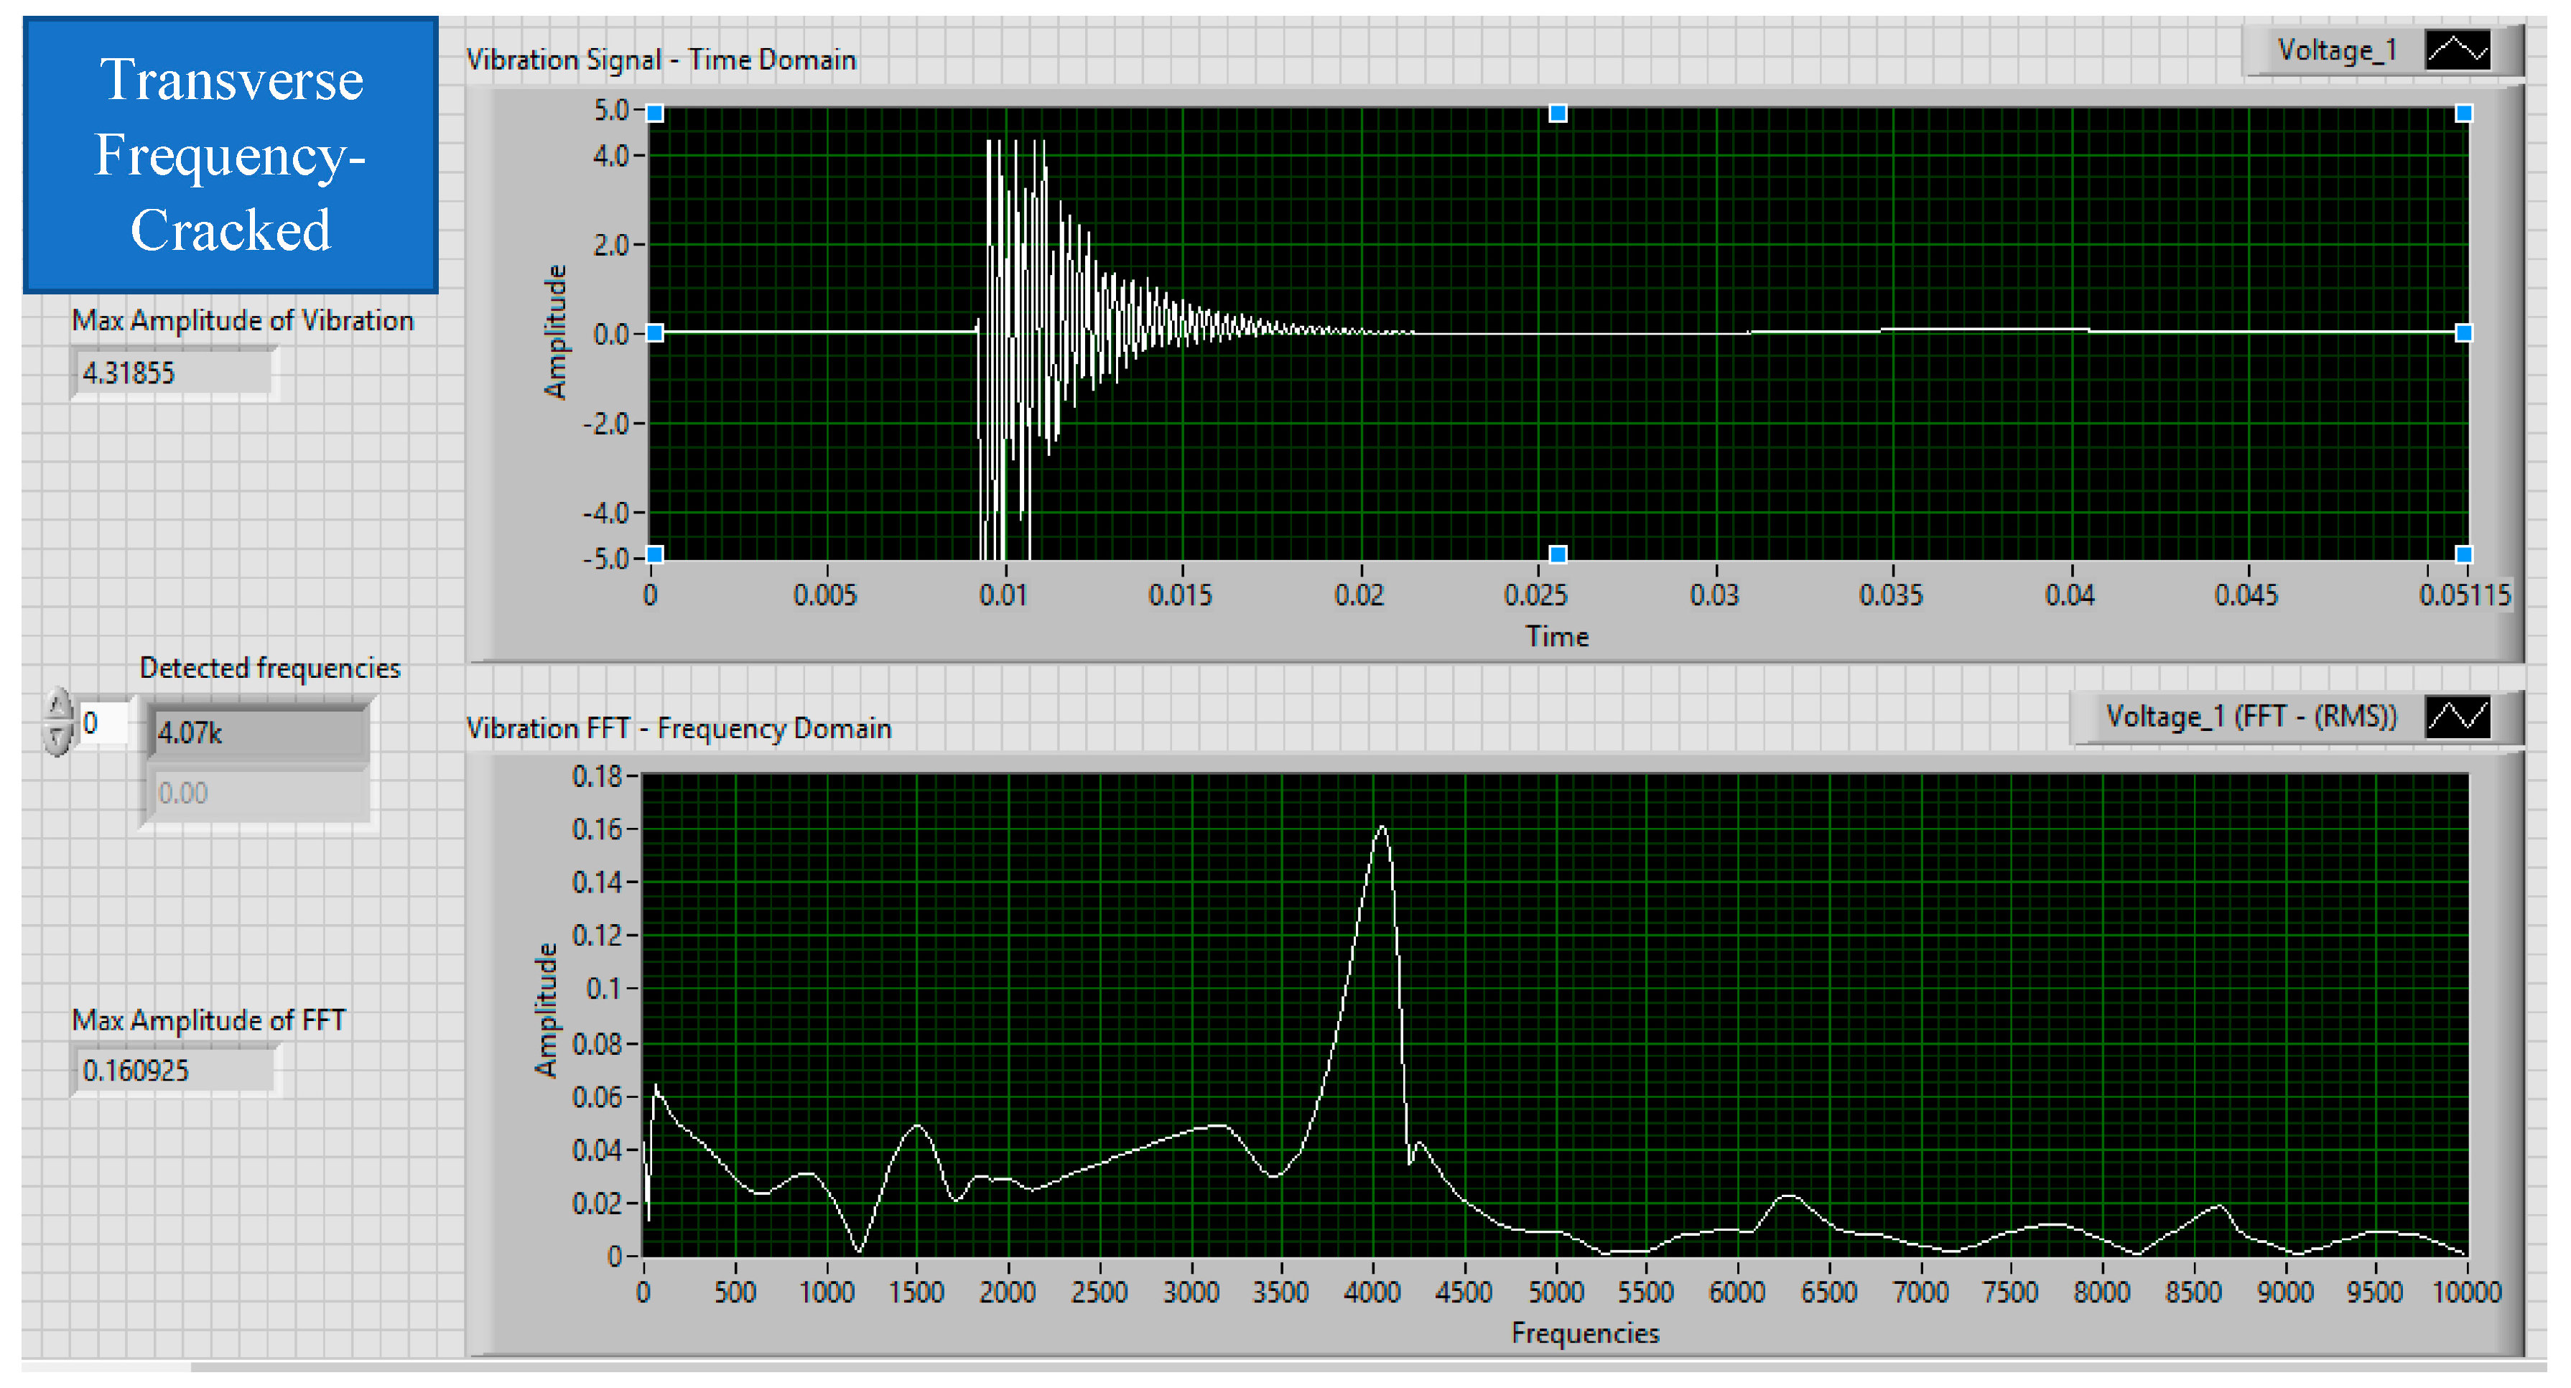2571x1388 pixels.
Task: Decrement the Detected frequencies array index
Action: 59,738
